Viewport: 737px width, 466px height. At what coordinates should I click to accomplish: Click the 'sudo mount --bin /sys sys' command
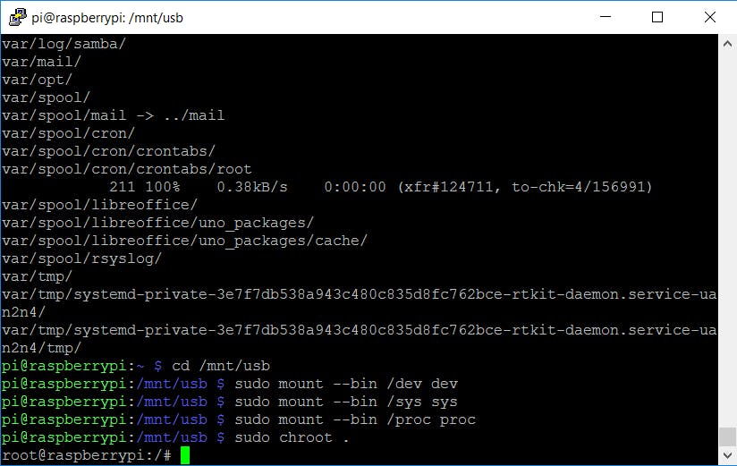pyautogui.click(x=345, y=402)
